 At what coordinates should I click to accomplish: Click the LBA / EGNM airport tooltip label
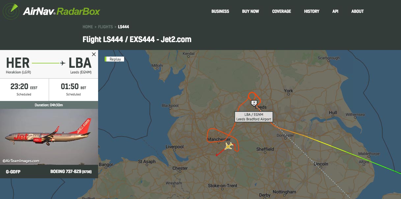[x=254, y=117]
